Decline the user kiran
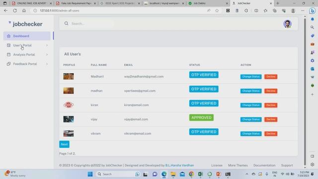This screenshot has width=318, height=179. click(x=271, y=105)
